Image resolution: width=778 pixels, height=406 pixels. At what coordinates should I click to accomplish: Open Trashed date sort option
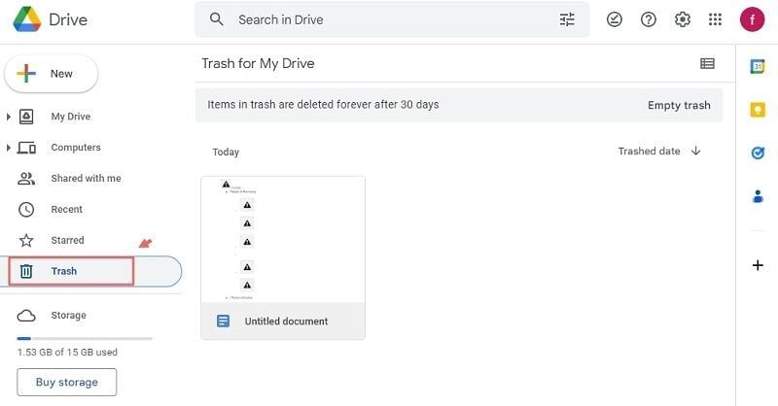[649, 152]
